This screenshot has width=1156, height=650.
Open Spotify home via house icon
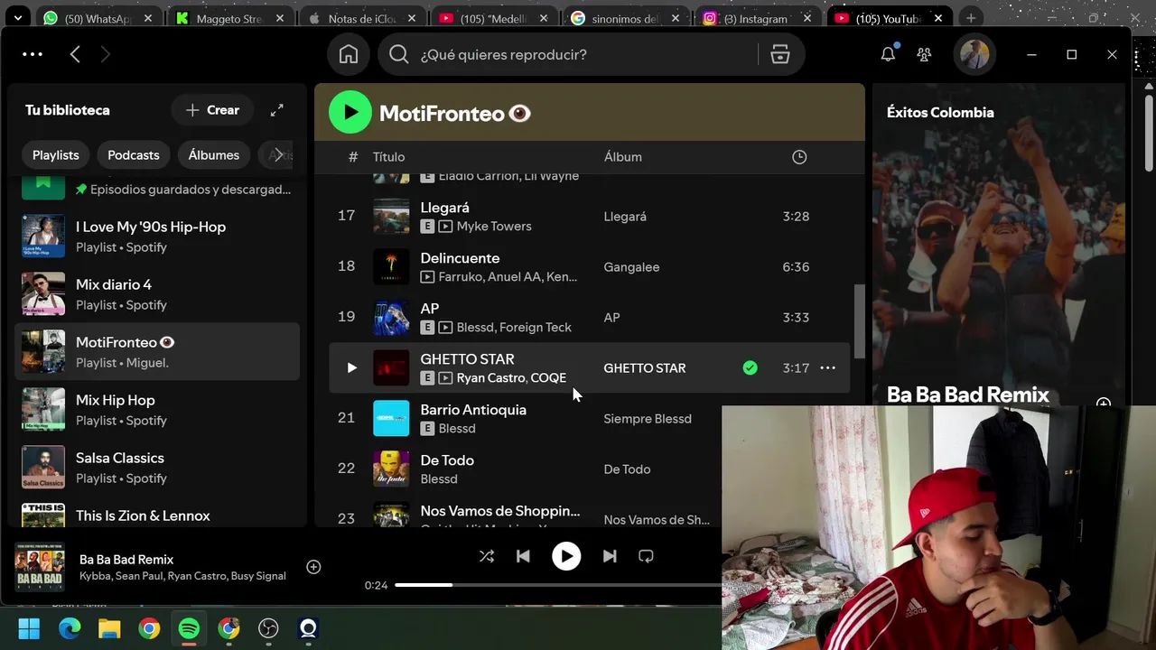[349, 55]
